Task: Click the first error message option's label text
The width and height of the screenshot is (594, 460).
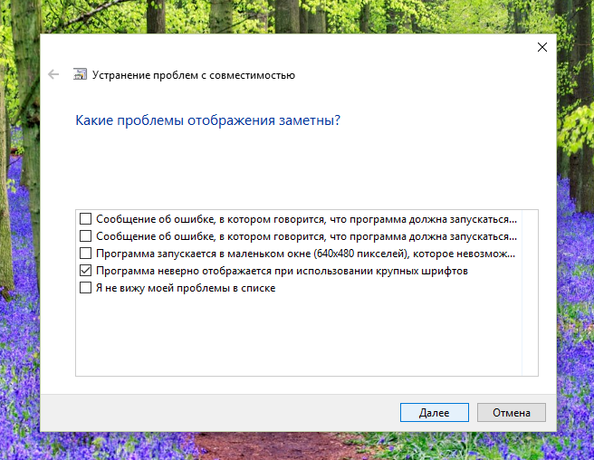Action: (x=306, y=219)
